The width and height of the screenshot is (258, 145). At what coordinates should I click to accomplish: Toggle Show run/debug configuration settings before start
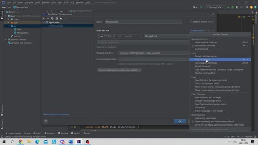[x=220, y=125]
